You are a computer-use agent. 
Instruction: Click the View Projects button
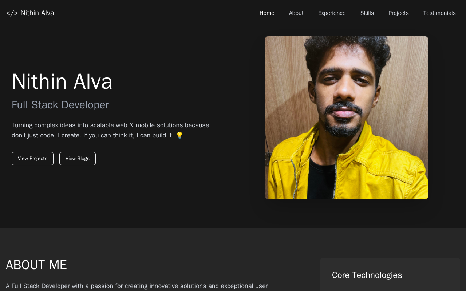32,159
